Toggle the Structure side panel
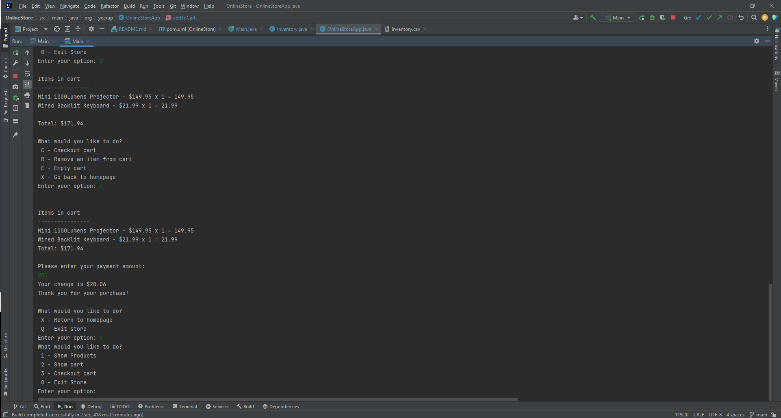The image size is (781, 418). tap(5, 345)
